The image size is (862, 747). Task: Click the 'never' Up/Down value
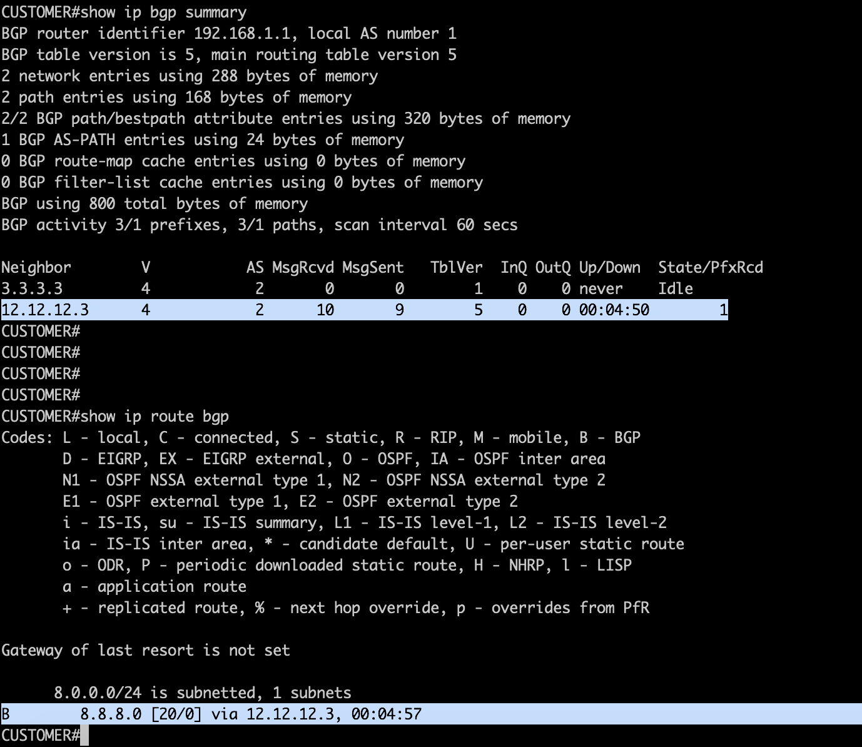601,289
